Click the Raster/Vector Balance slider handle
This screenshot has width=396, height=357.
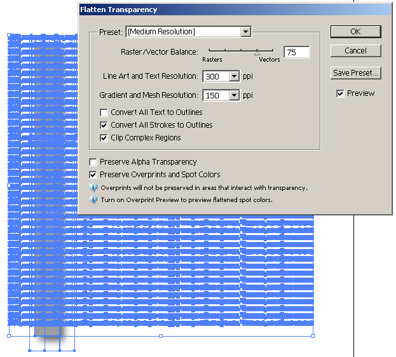tap(257, 53)
